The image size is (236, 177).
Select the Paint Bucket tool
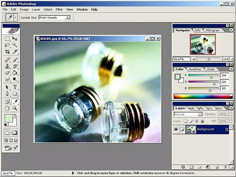[15, 73]
